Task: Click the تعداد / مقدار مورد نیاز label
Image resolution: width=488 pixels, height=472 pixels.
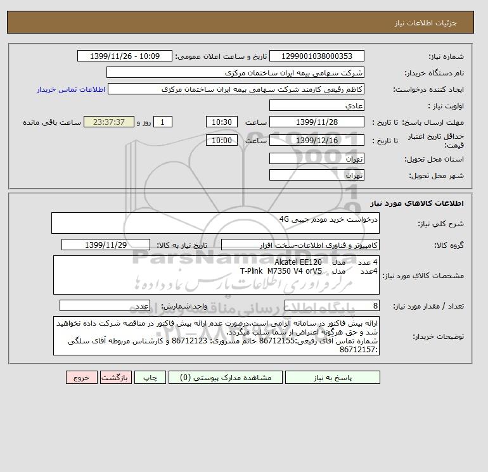Action: 428,306
